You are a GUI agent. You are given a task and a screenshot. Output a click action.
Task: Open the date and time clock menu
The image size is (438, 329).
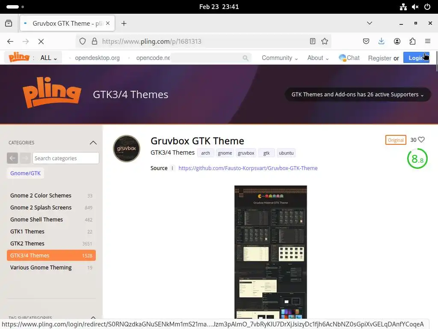pyautogui.click(x=219, y=7)
